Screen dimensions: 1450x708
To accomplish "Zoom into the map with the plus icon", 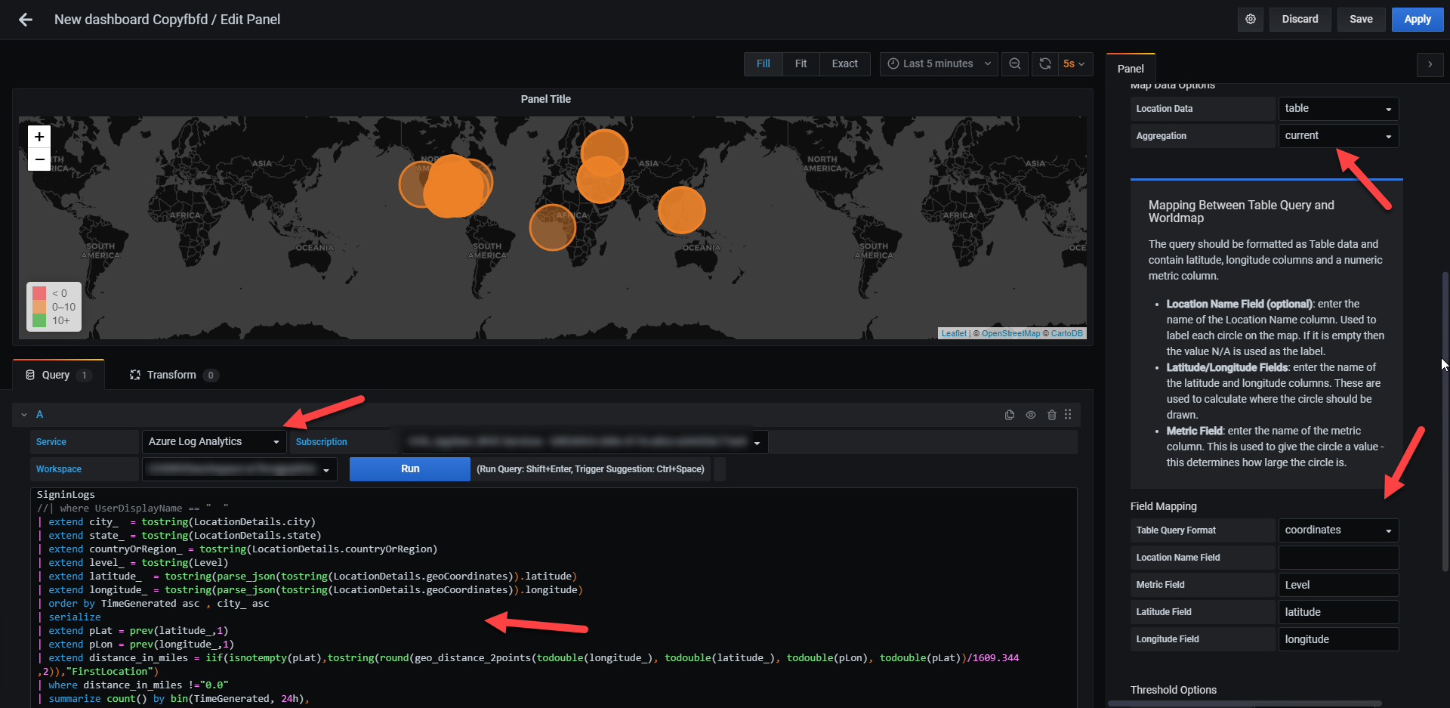I will pos(39,137).
